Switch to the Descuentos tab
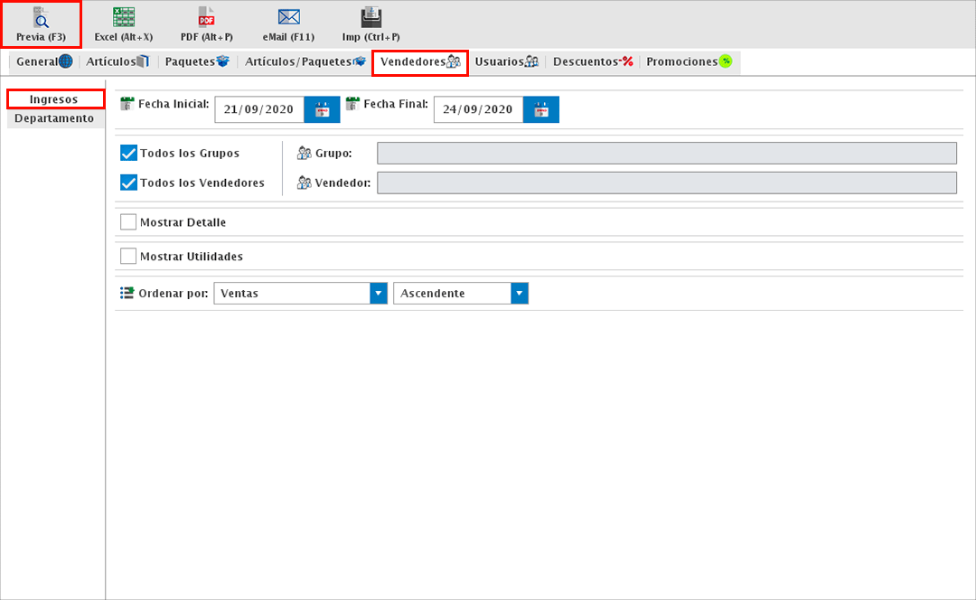This screenshot has height=600, width=976. click(x=593, y=61)
